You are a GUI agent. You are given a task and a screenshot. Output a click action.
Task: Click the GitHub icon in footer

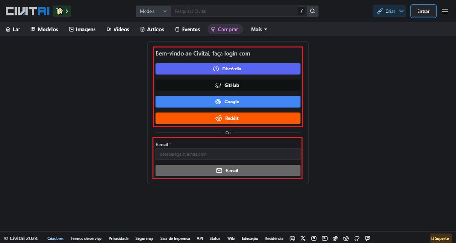pos(357,238)
